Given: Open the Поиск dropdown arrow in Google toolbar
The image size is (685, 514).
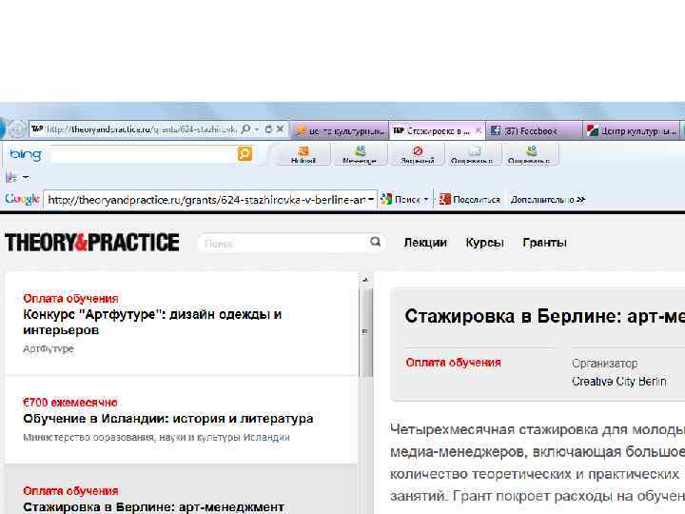Looking at the screenshot, I should tap(426, 200).
